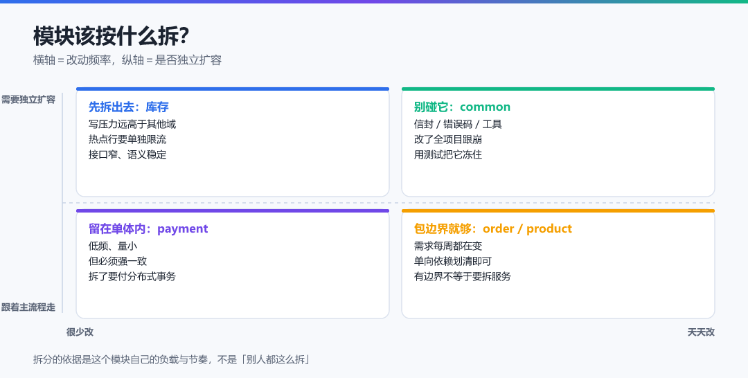Click the axis label 天天改
Viewport: 748px width, 378px height.
click(x=701, y=332)
